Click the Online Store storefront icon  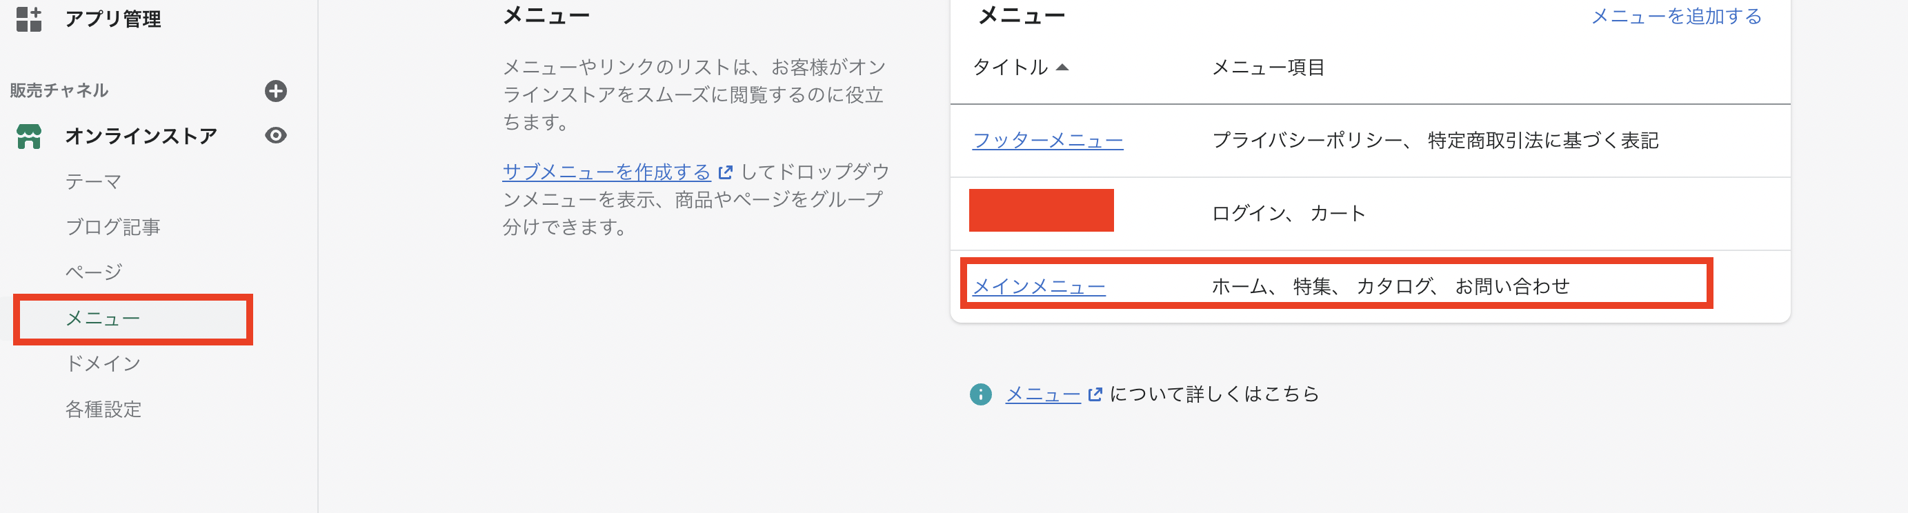point(29,137)
